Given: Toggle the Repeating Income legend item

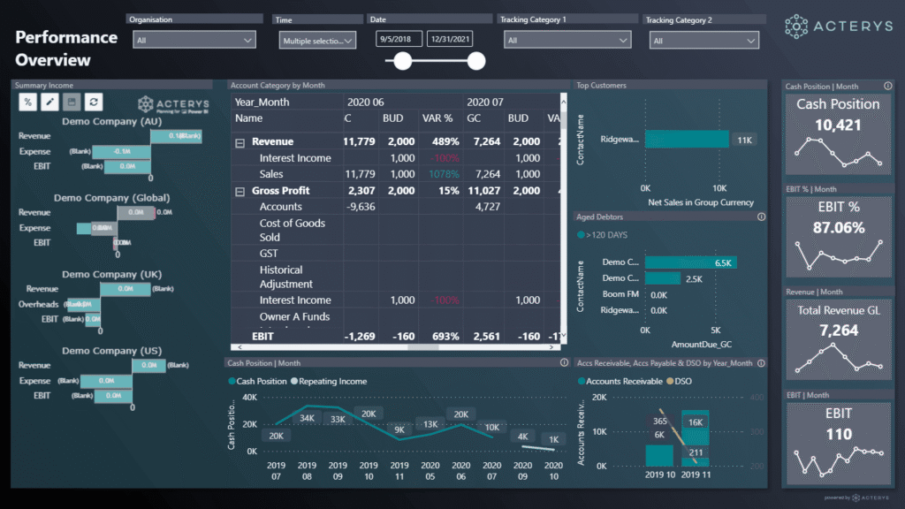Looking at the screenshot, I should click(329, 381).
